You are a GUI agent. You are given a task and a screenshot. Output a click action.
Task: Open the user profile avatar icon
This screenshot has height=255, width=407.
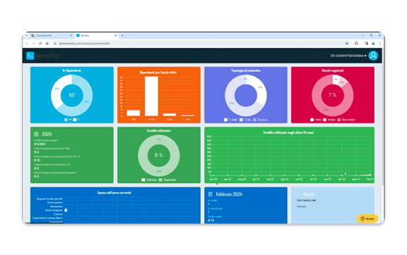click(373, 56)
